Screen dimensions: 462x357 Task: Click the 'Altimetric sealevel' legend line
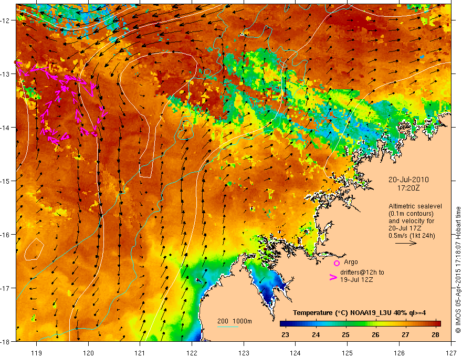[x=415, y=206]
